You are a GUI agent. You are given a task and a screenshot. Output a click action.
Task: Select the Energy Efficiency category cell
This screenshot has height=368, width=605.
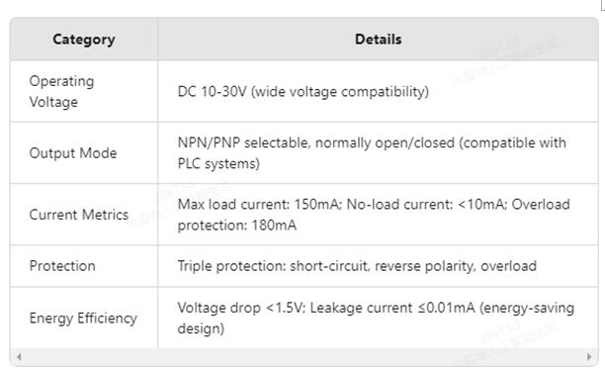tap(84, 319)
